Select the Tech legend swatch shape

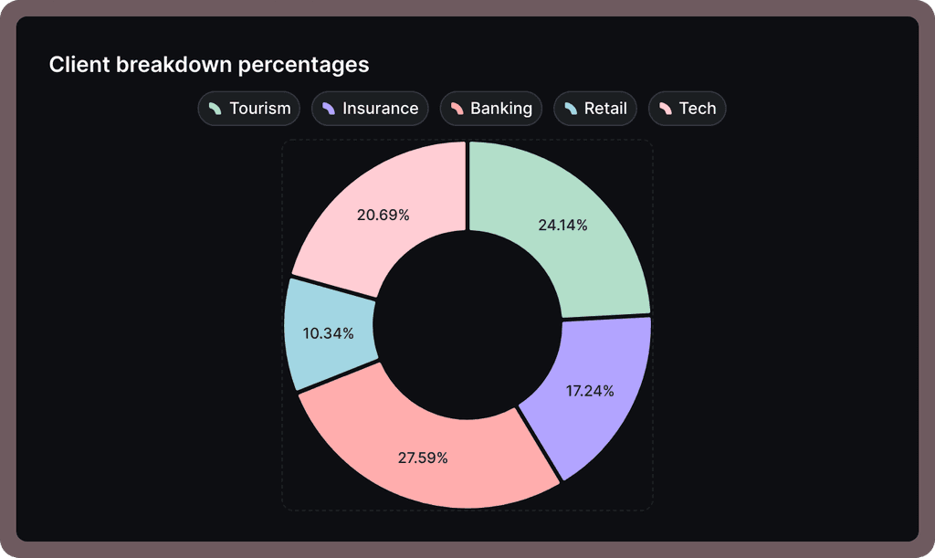point(664,108)
